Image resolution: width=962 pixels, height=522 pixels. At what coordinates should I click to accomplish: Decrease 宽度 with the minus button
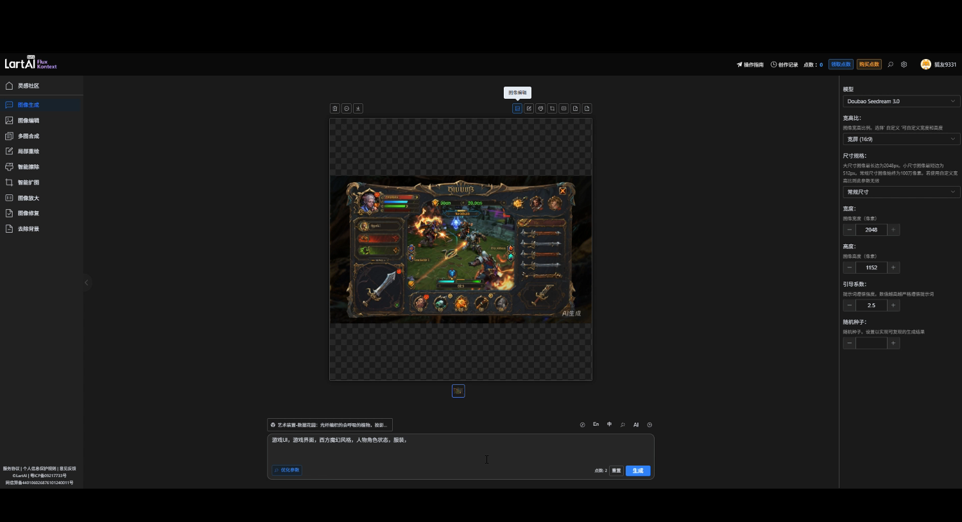849,230
